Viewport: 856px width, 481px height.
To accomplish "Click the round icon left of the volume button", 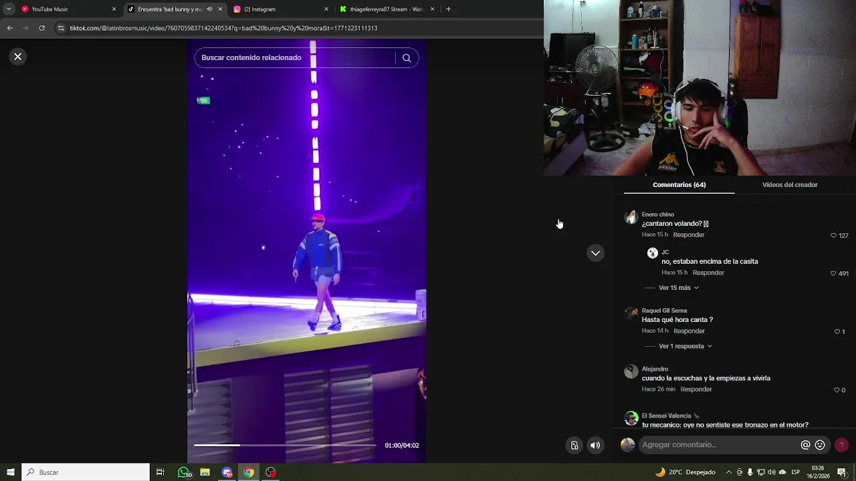I will 574,446.
